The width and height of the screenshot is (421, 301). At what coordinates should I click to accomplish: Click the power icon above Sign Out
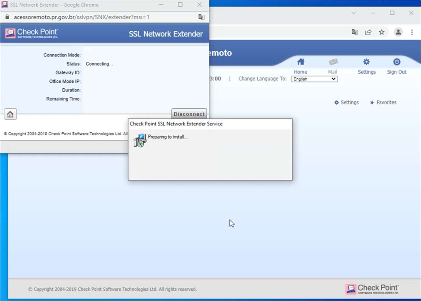397,62
